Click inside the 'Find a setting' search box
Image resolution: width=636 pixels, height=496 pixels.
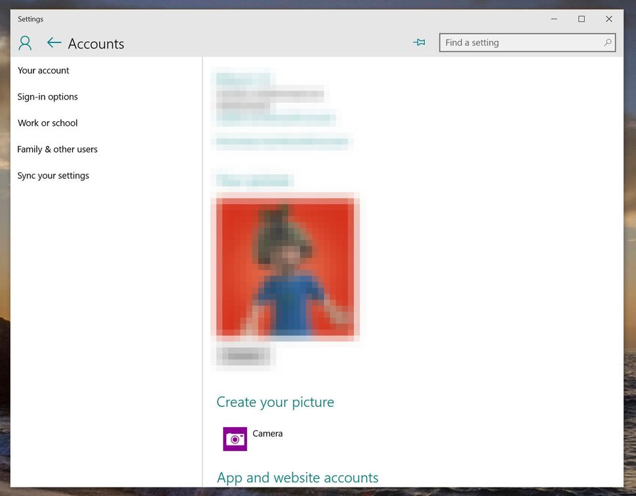(x=511, y=42)
